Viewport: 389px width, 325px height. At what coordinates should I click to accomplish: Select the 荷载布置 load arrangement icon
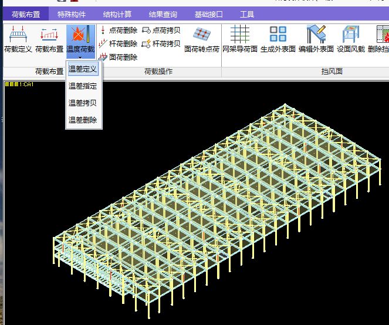click(49, 39)
